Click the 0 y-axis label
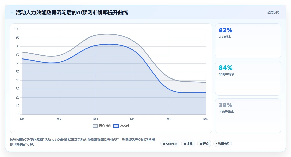This screenshot has height=157, width=291. click(18, 114)
